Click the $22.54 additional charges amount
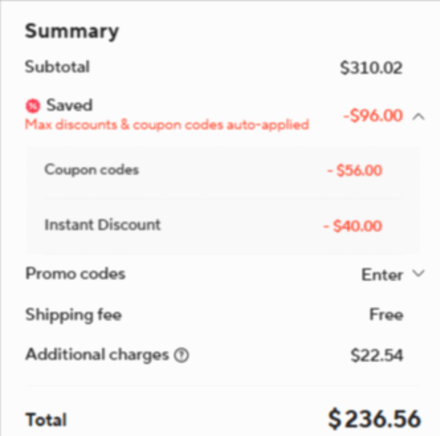Image resolution: width=440 pixels, height=436 pixels. (377, 355)
